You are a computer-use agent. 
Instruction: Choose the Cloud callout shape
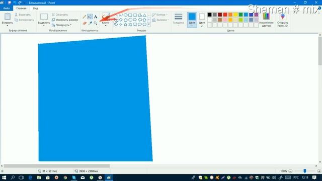(x=144, y=25)
